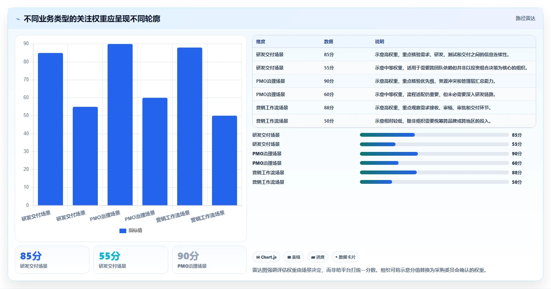Click the progress bar ending in 88分
Screen dimensions: 551x289
pyautogui.click(x=434, y=172)
